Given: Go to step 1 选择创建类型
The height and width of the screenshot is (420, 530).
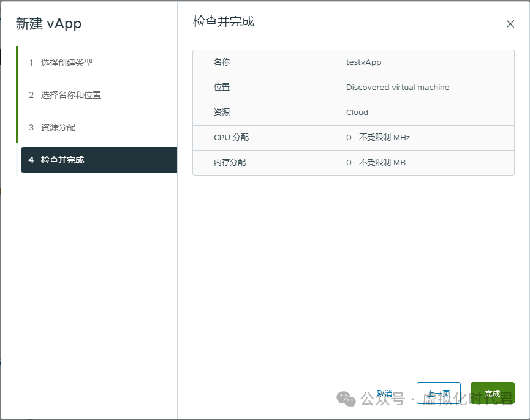Looking at the screenshot, I should [x=61, y=62].
